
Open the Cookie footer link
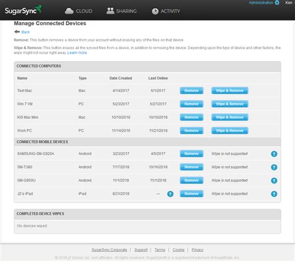(x=179, y=250)
